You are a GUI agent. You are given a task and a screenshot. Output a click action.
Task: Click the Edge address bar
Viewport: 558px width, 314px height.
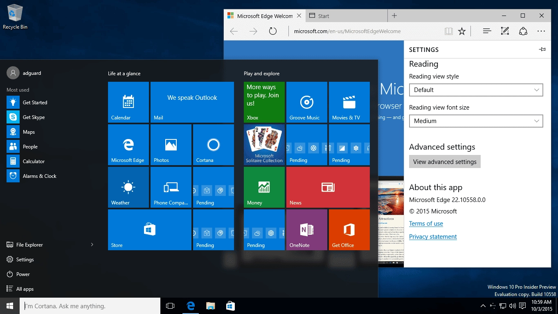[x=366, y=31]
